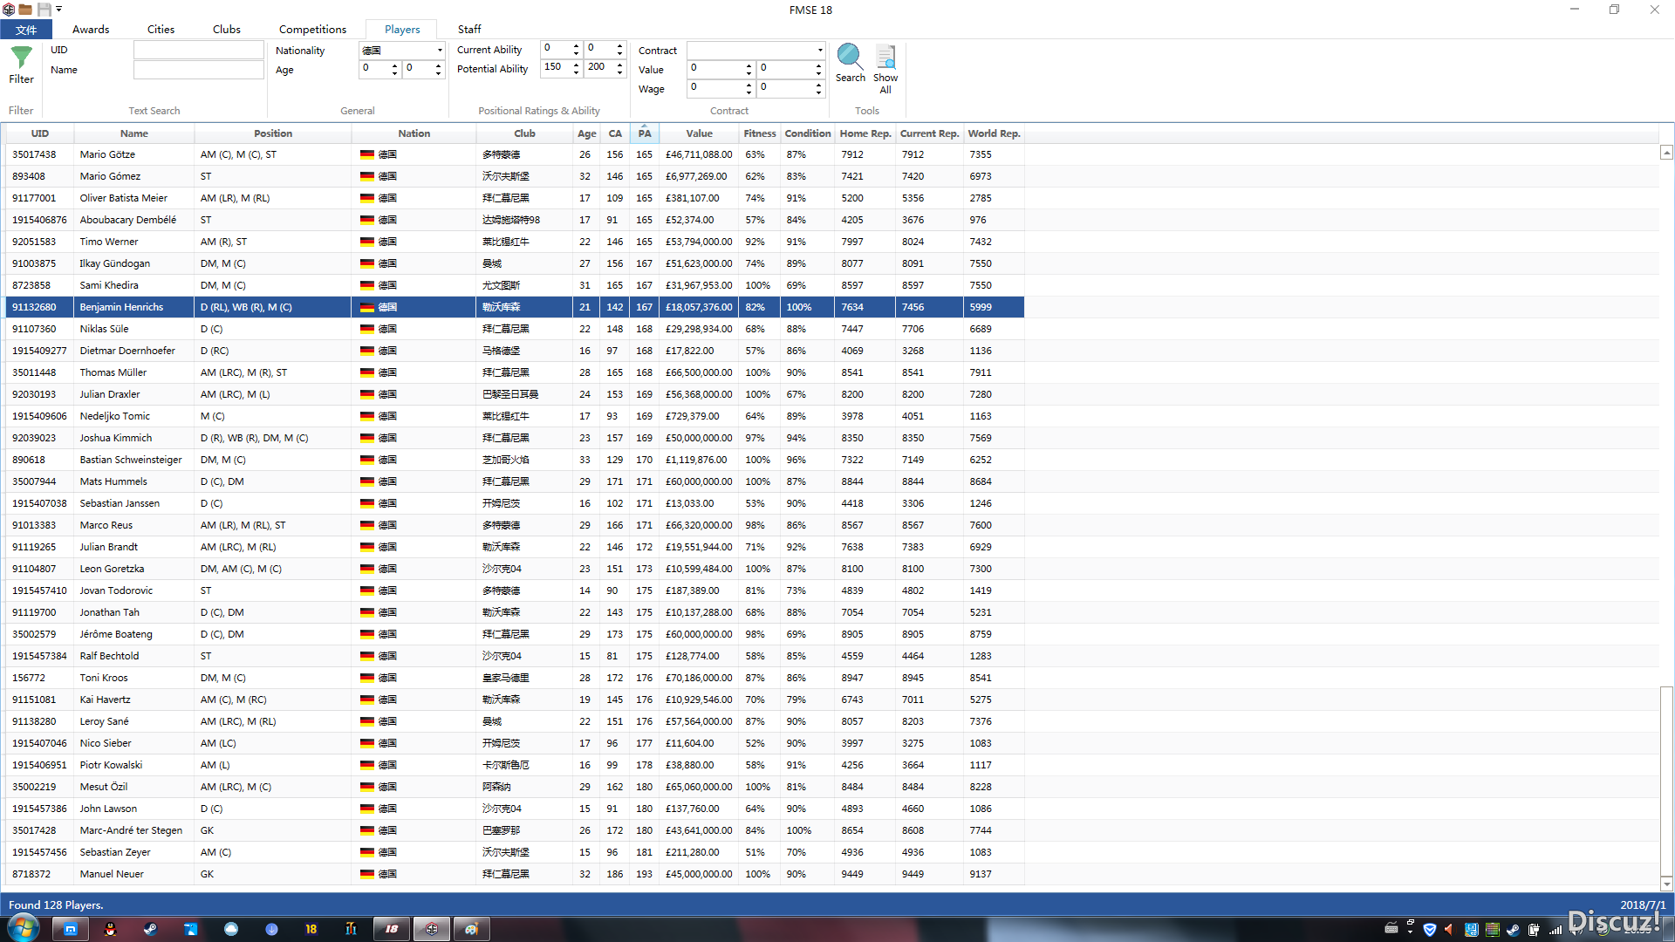Viewport: 1675px width, 942px height.
Task: Click the vertical scrollbar thumb
Action: (1666, 782)
